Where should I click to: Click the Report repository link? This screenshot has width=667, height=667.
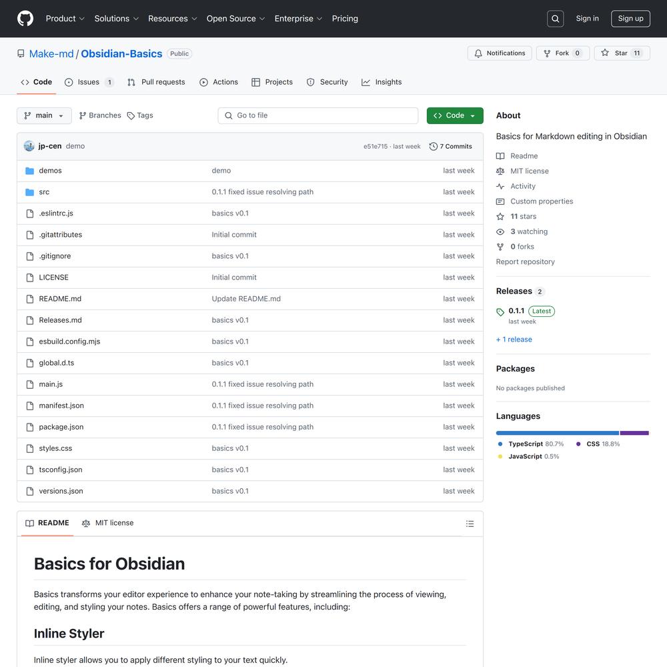click(x=526, y=261)
